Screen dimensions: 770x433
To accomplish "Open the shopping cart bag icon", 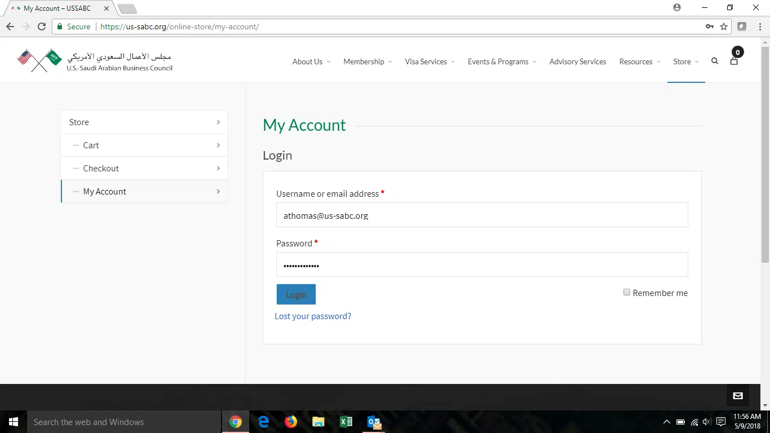I will pos(734,61).
